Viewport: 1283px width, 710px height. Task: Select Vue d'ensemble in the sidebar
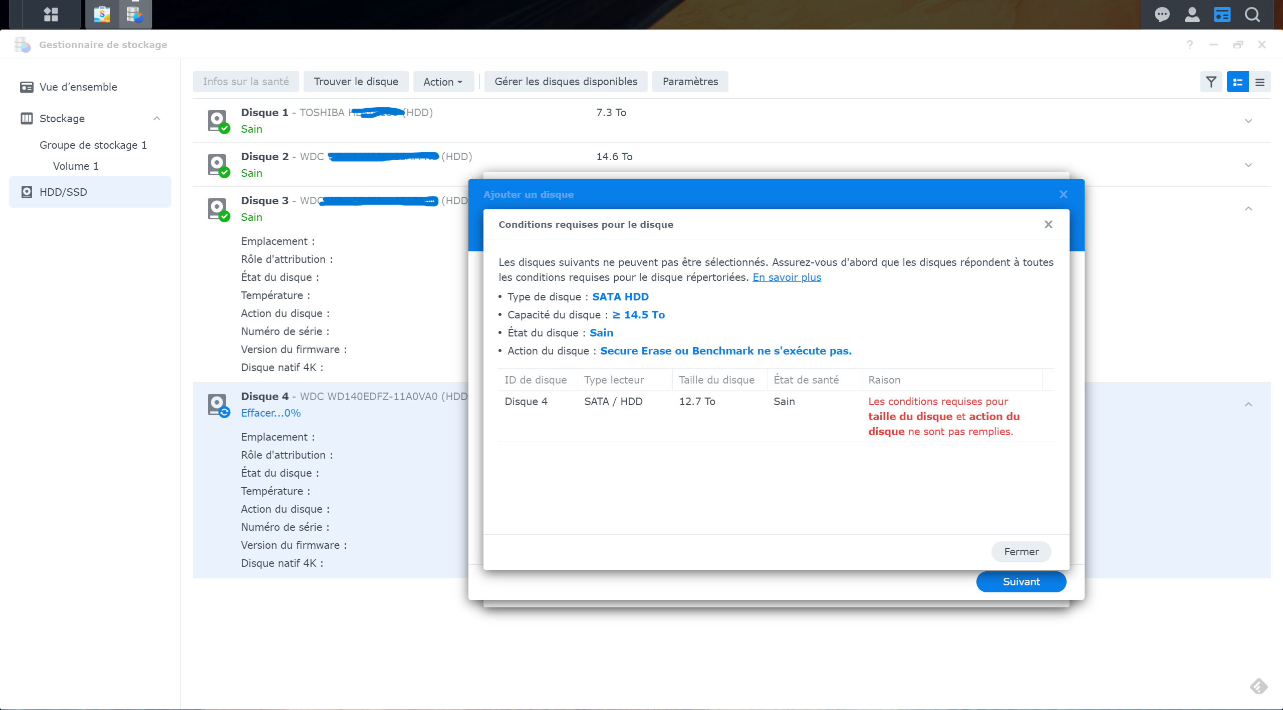78,87
